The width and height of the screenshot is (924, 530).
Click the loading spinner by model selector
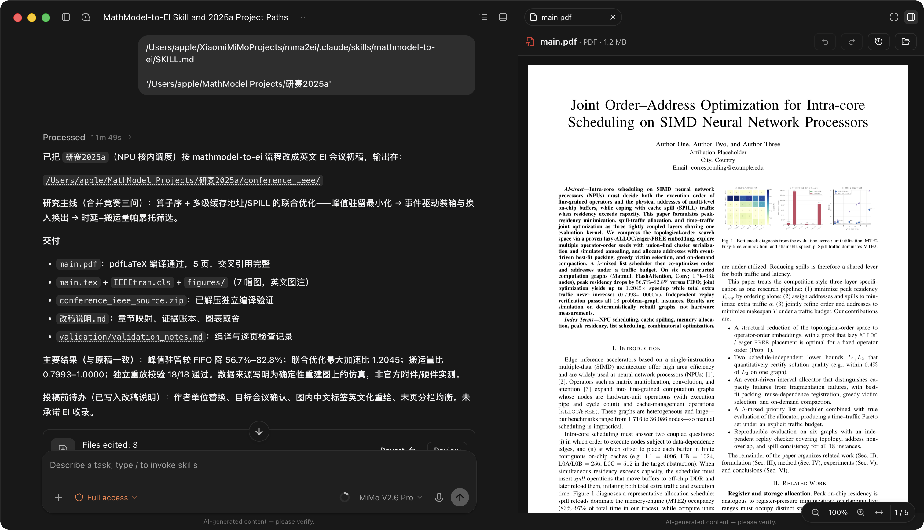tap(344, 497)
